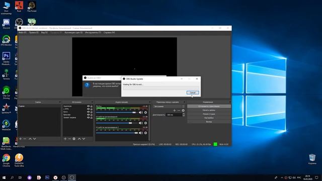Undock the Scenes panel via header icon
The width and height of the screenshot is (322, 181).
pyautogui.click(x=60, y=102)
